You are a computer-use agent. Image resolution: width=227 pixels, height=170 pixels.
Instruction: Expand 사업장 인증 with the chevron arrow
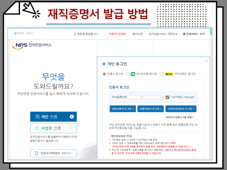pos(71,128)
